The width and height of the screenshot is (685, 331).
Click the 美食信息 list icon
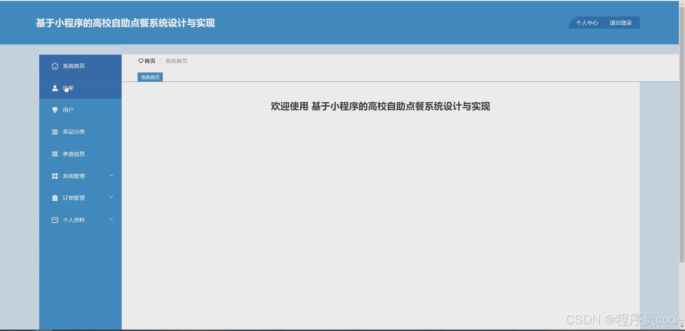[55, 154]
